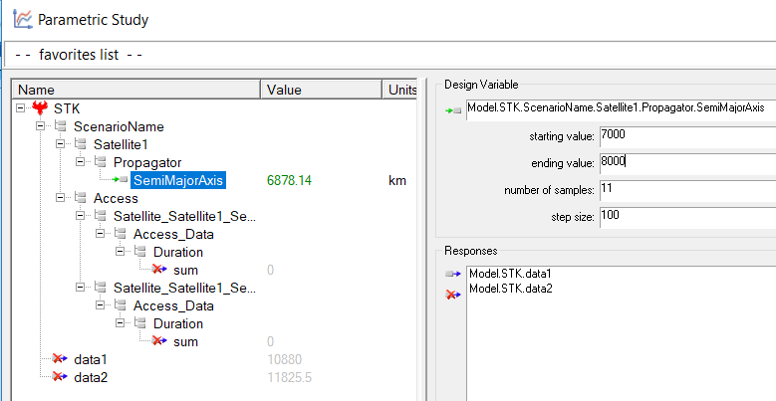
Task: Select the data1 tree item
Action: [90, 359]
